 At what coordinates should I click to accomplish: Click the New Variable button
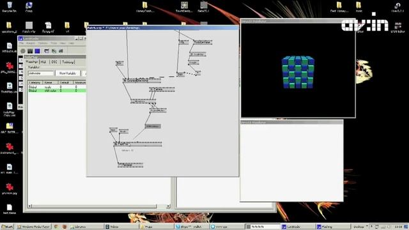(x=68, y=73)
